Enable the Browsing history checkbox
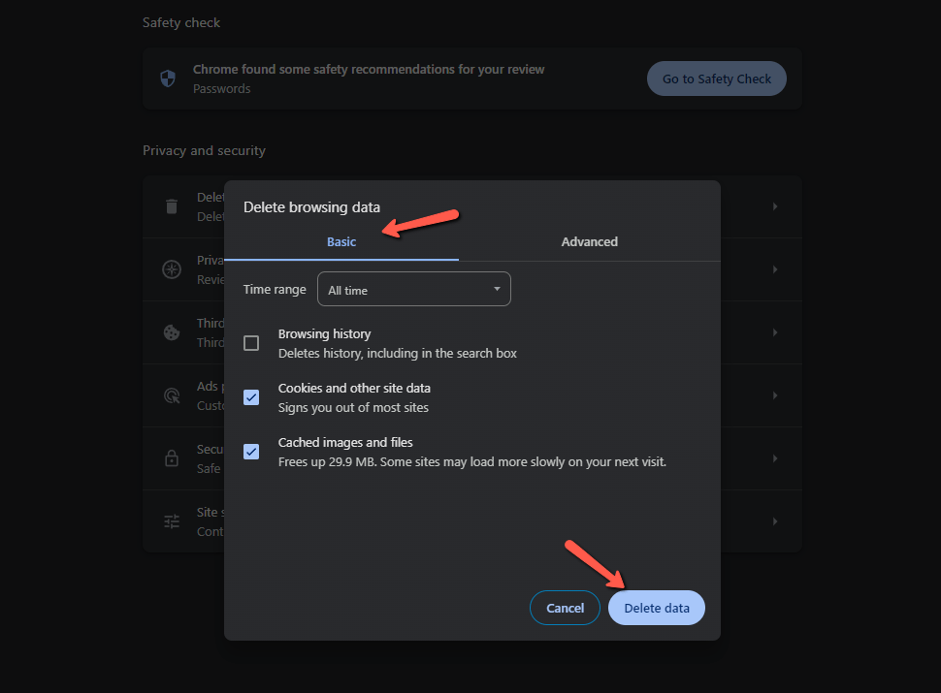This screenshot has height=693, width=941. click(251, 343)
